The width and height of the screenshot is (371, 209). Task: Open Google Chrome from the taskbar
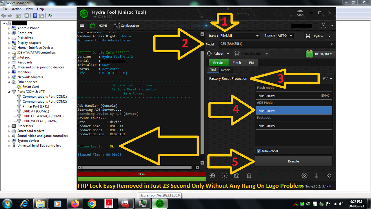[92, 204]
